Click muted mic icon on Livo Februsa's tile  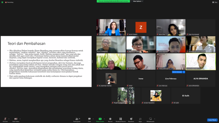[x=157, y=86]
